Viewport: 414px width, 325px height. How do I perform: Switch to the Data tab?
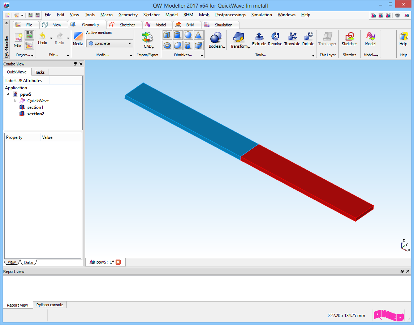(28, 262)
